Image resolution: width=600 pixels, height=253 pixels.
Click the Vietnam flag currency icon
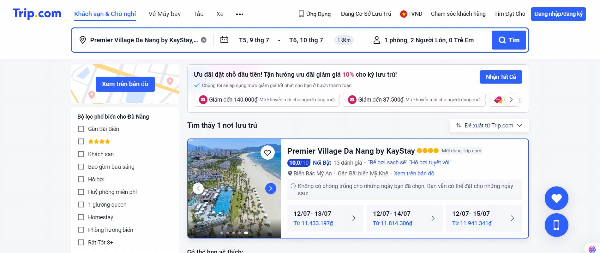point(404,14)
